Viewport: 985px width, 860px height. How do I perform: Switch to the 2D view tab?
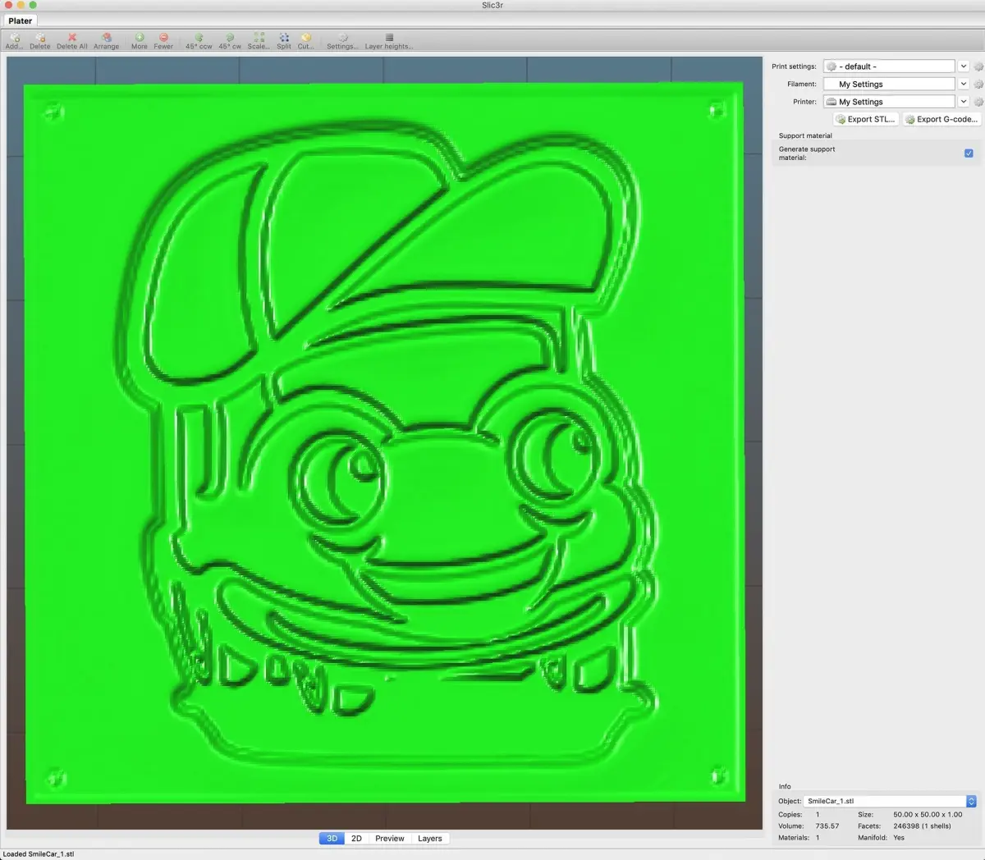click(356, 839)
